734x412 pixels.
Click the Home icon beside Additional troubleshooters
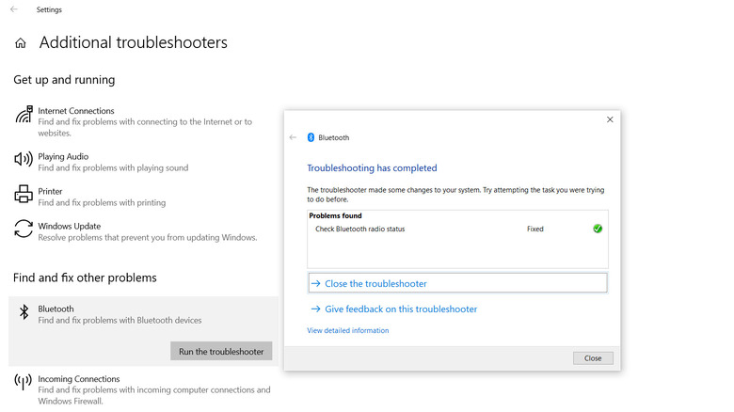21,43
